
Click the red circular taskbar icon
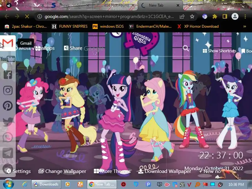pos(123,184)
